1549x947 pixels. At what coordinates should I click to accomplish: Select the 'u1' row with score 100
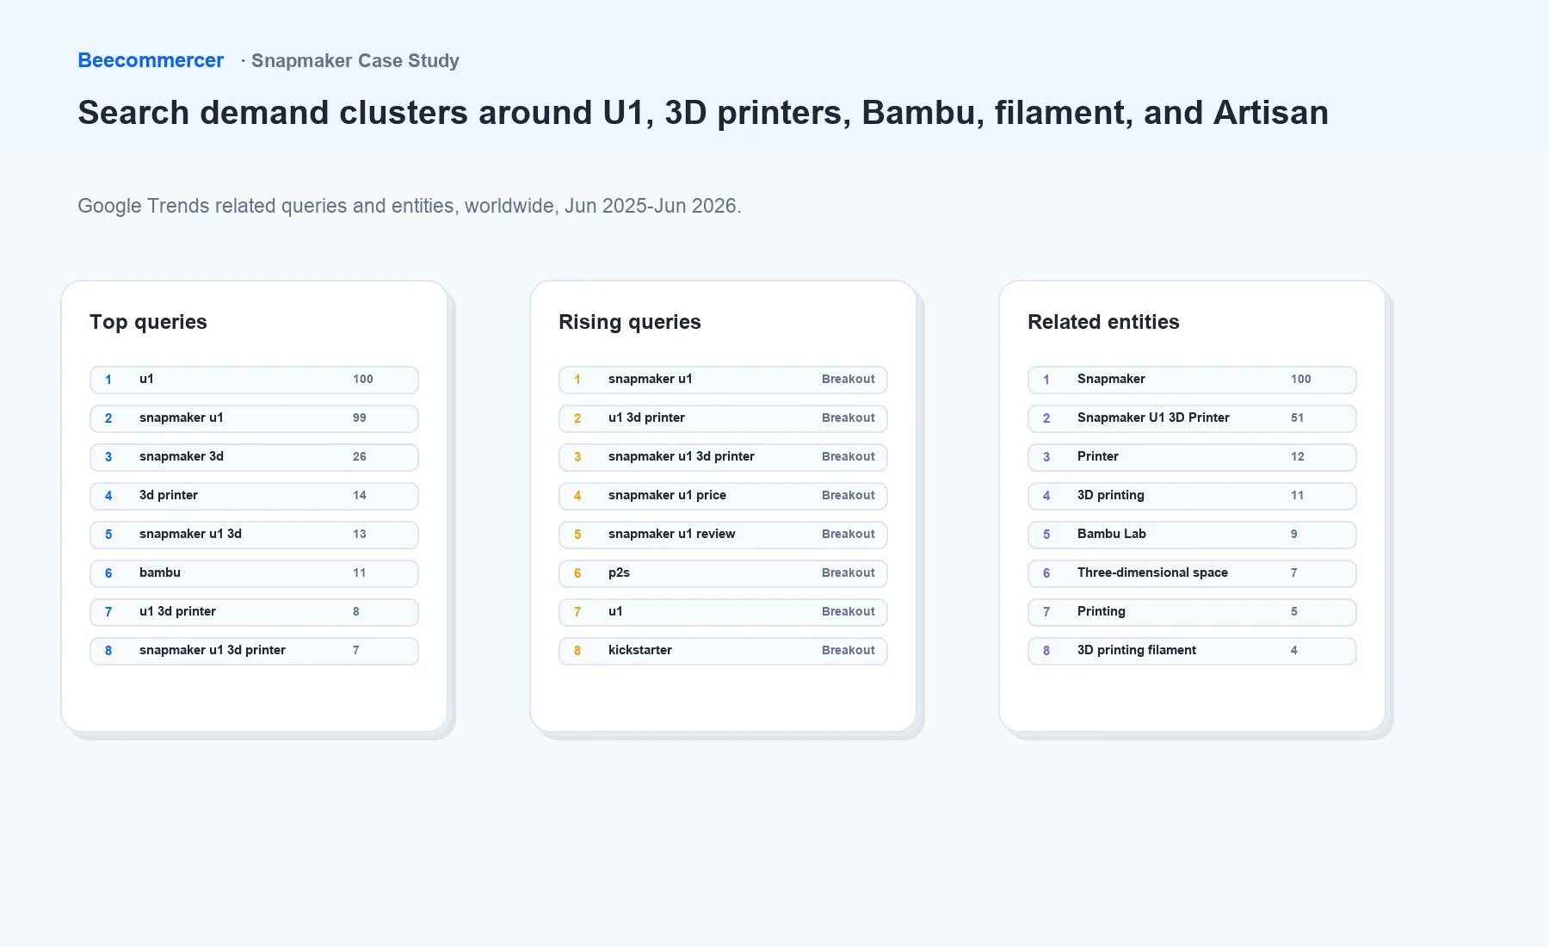(x=254, y=380)
